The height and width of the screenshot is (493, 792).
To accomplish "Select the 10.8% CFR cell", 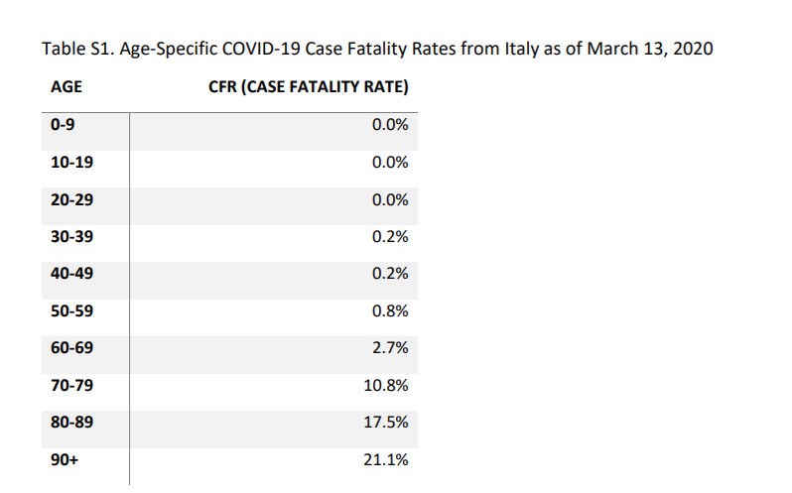I will coord(386,385).
